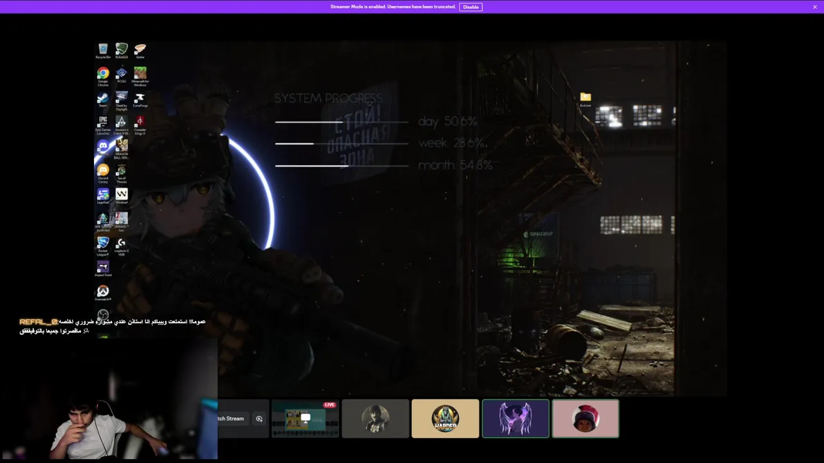Click the ARK Survival Ascended icon

103,222
